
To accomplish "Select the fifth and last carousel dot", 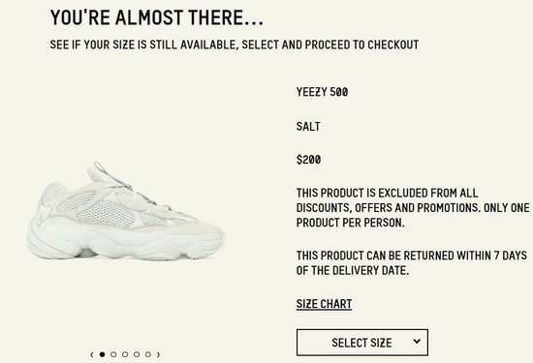I will pos(148,354).
